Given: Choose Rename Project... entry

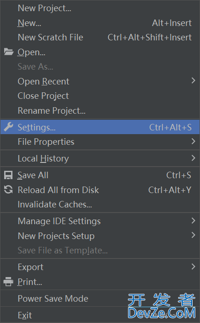Looking at the screenshot, I should click(x=100, y=110).
